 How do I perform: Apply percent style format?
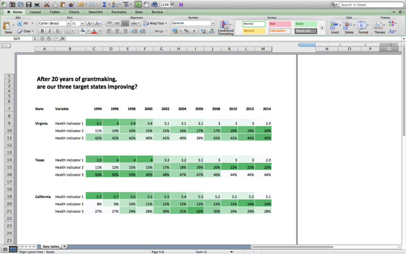tap(186, 31)
